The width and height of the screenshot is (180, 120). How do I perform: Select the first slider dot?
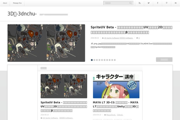tap(92, 60)
